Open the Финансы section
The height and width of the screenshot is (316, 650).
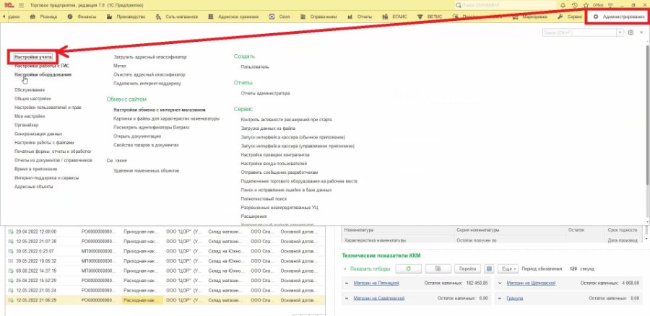pos(82,17)
